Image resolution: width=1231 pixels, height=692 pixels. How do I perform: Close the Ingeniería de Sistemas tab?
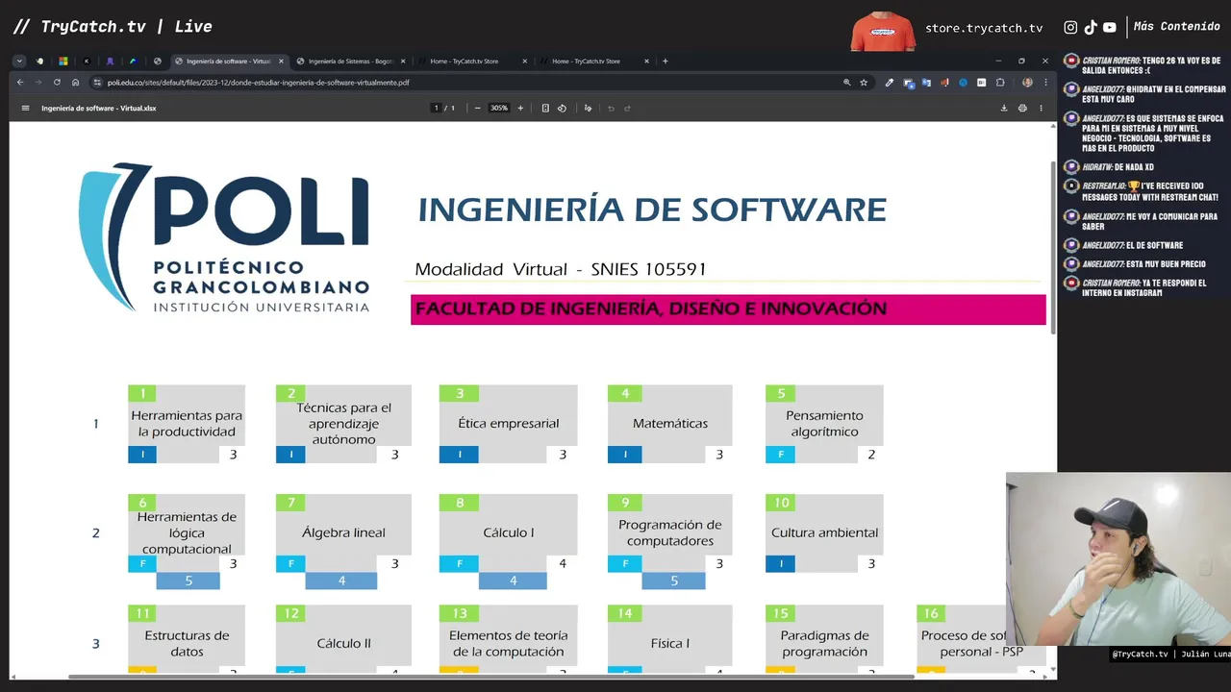[x=403, y=61]
